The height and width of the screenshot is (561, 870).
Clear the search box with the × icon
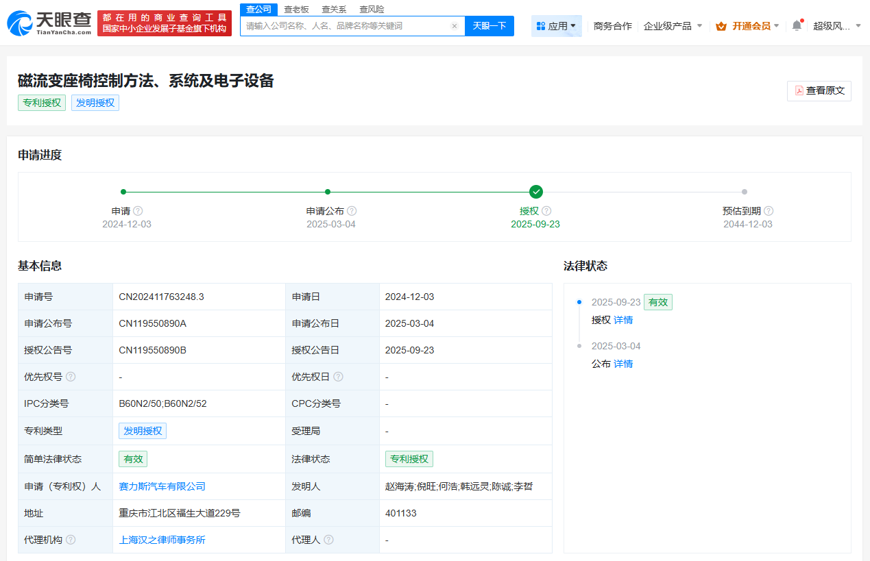455,25
